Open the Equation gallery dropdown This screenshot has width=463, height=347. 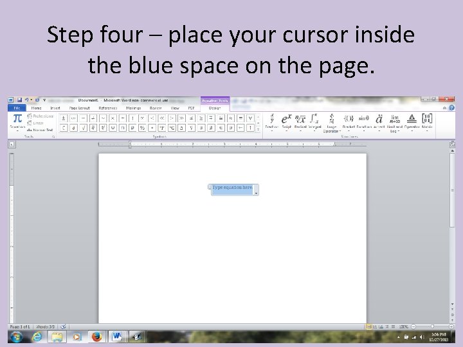[x=17, y=123]
